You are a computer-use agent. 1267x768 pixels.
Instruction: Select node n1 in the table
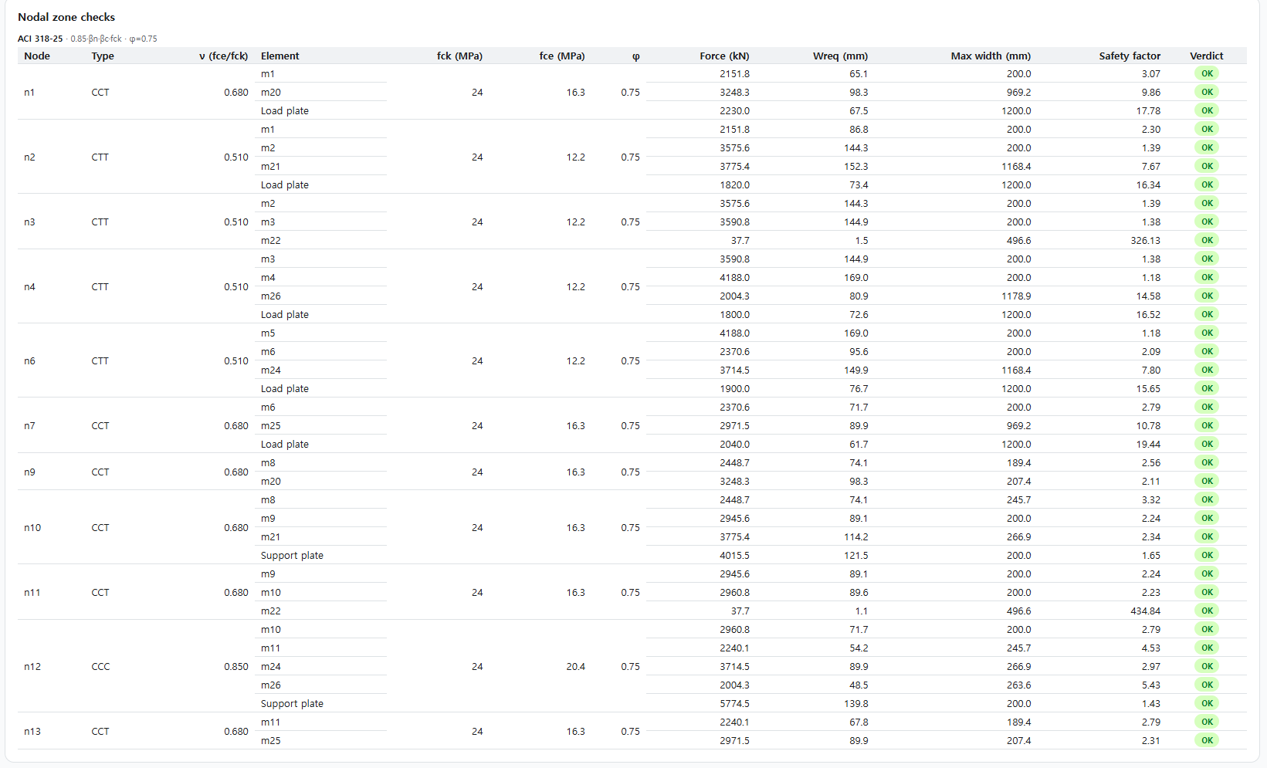pyautogui.click(x=29, y=92)
